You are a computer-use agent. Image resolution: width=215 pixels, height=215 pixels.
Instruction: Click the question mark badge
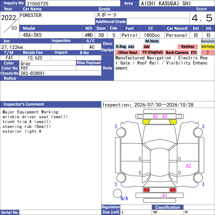pos(207,52)
